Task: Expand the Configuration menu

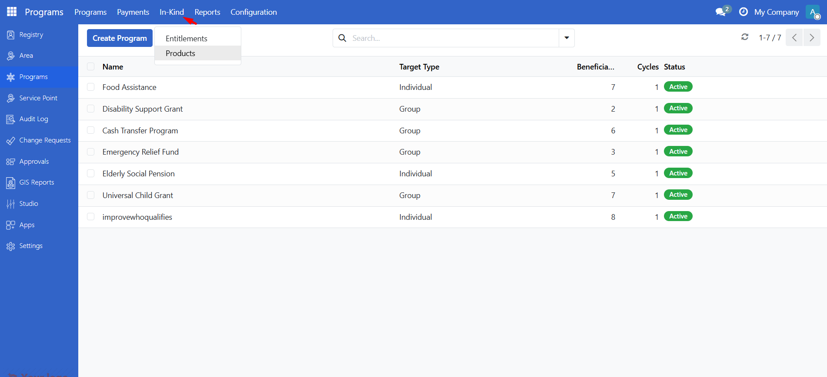Action: 253,12
